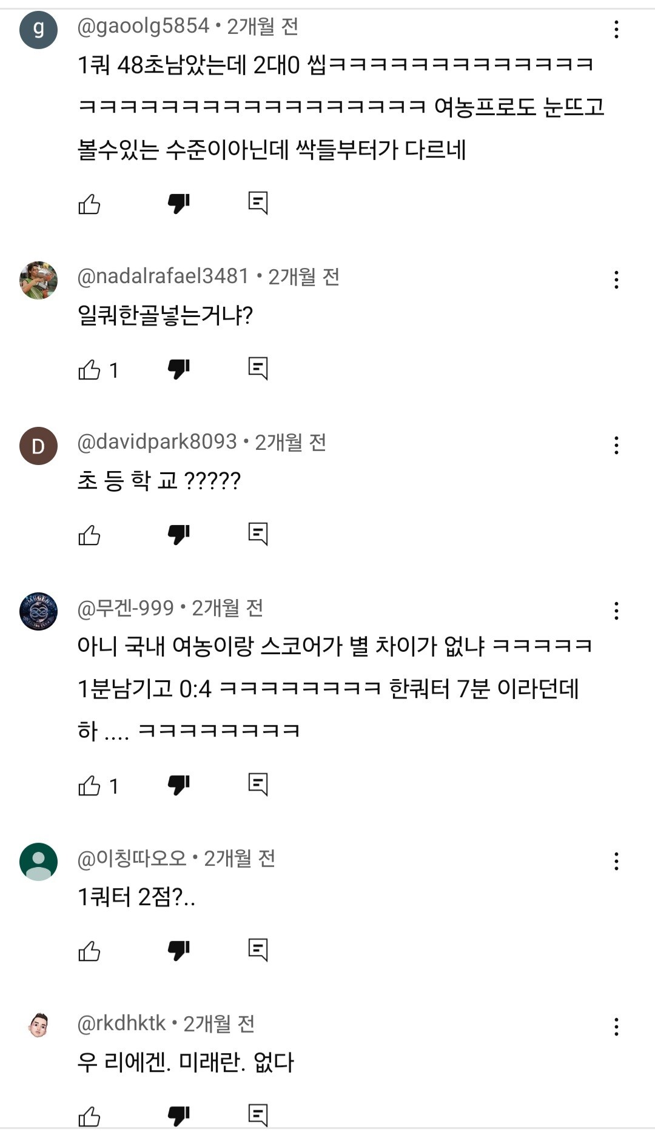Open three-dot menu for @nadalrafael3481 comment
This screenshot has width=655, height=1138.
coord(616,279)
